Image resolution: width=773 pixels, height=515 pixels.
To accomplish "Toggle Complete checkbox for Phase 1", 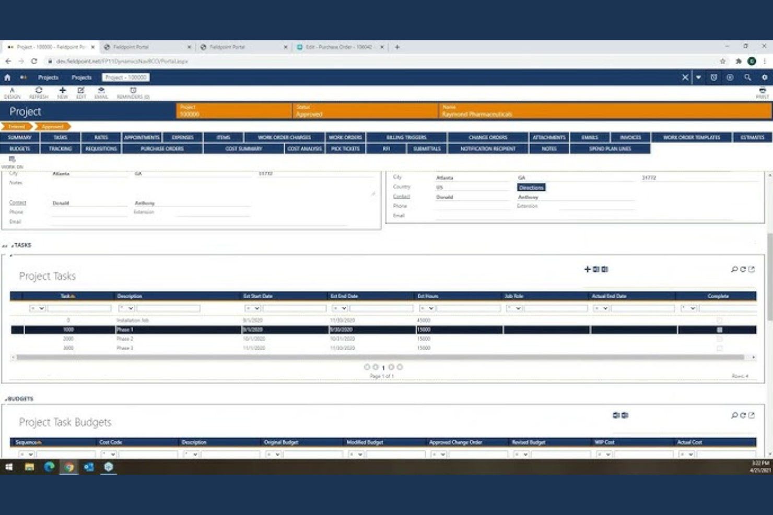I will 720,330.
